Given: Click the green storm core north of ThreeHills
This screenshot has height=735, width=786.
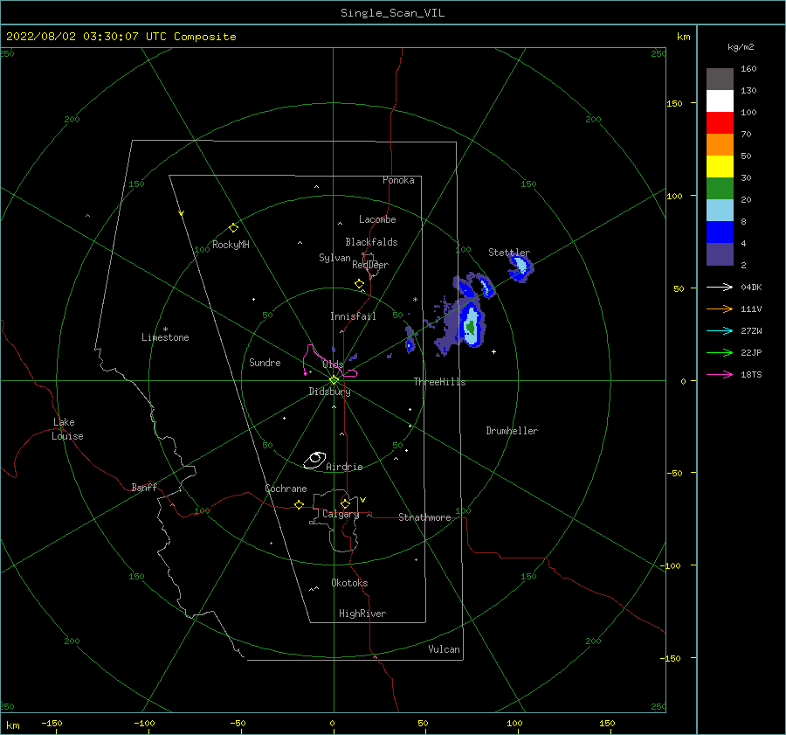Looking at the screenshot, I should pos(470,327).
